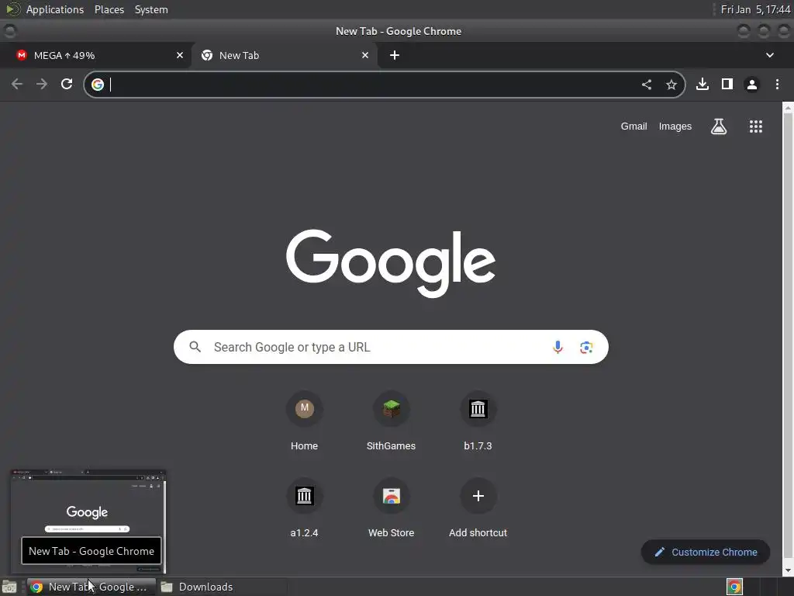The image size is (794, 596).
Task: Click New Tab - Google Chrome taskbar entry
Action: coord(91,587)
